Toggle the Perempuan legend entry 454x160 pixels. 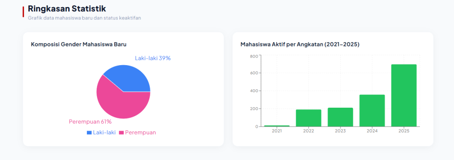[137, 133]
